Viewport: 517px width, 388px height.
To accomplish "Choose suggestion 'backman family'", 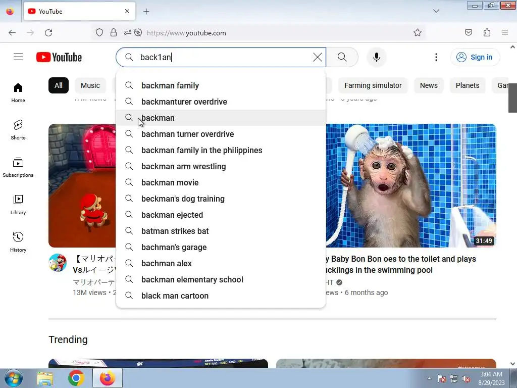I will point(221,85).
